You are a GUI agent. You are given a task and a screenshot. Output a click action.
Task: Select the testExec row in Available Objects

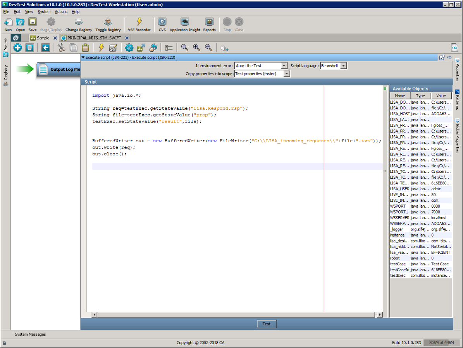click(420, 276)
